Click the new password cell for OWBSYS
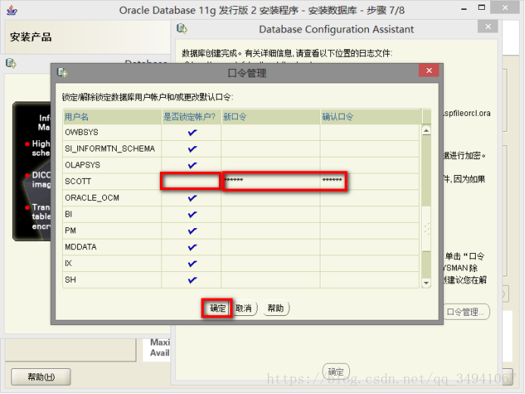This screenshot has width=525, height=394. click(270, 133)
